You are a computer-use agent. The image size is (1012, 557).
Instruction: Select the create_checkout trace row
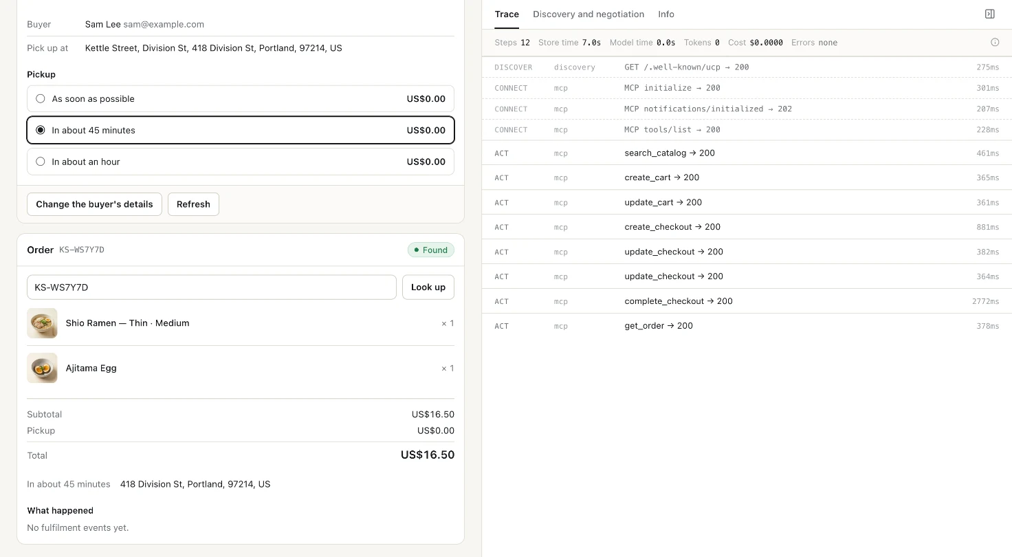747,227
